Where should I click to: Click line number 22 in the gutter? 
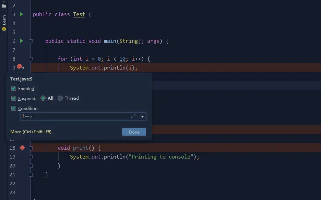[x=12, y=184]
